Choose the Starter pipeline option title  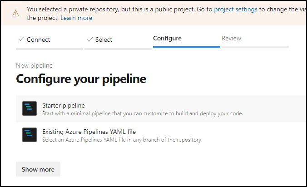64,105
